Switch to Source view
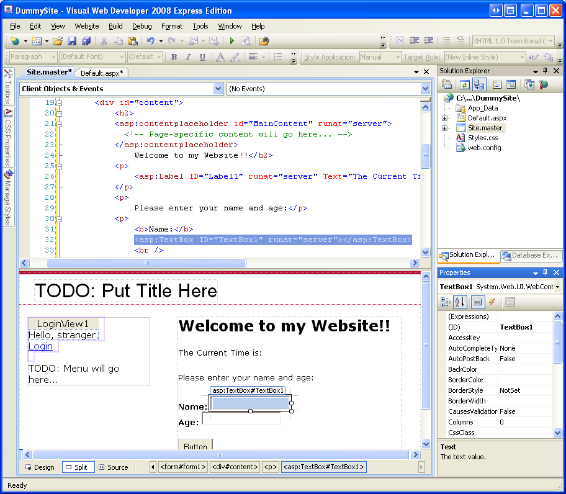Viewport: 566px width, 494px height. click(x=114, y=467)
